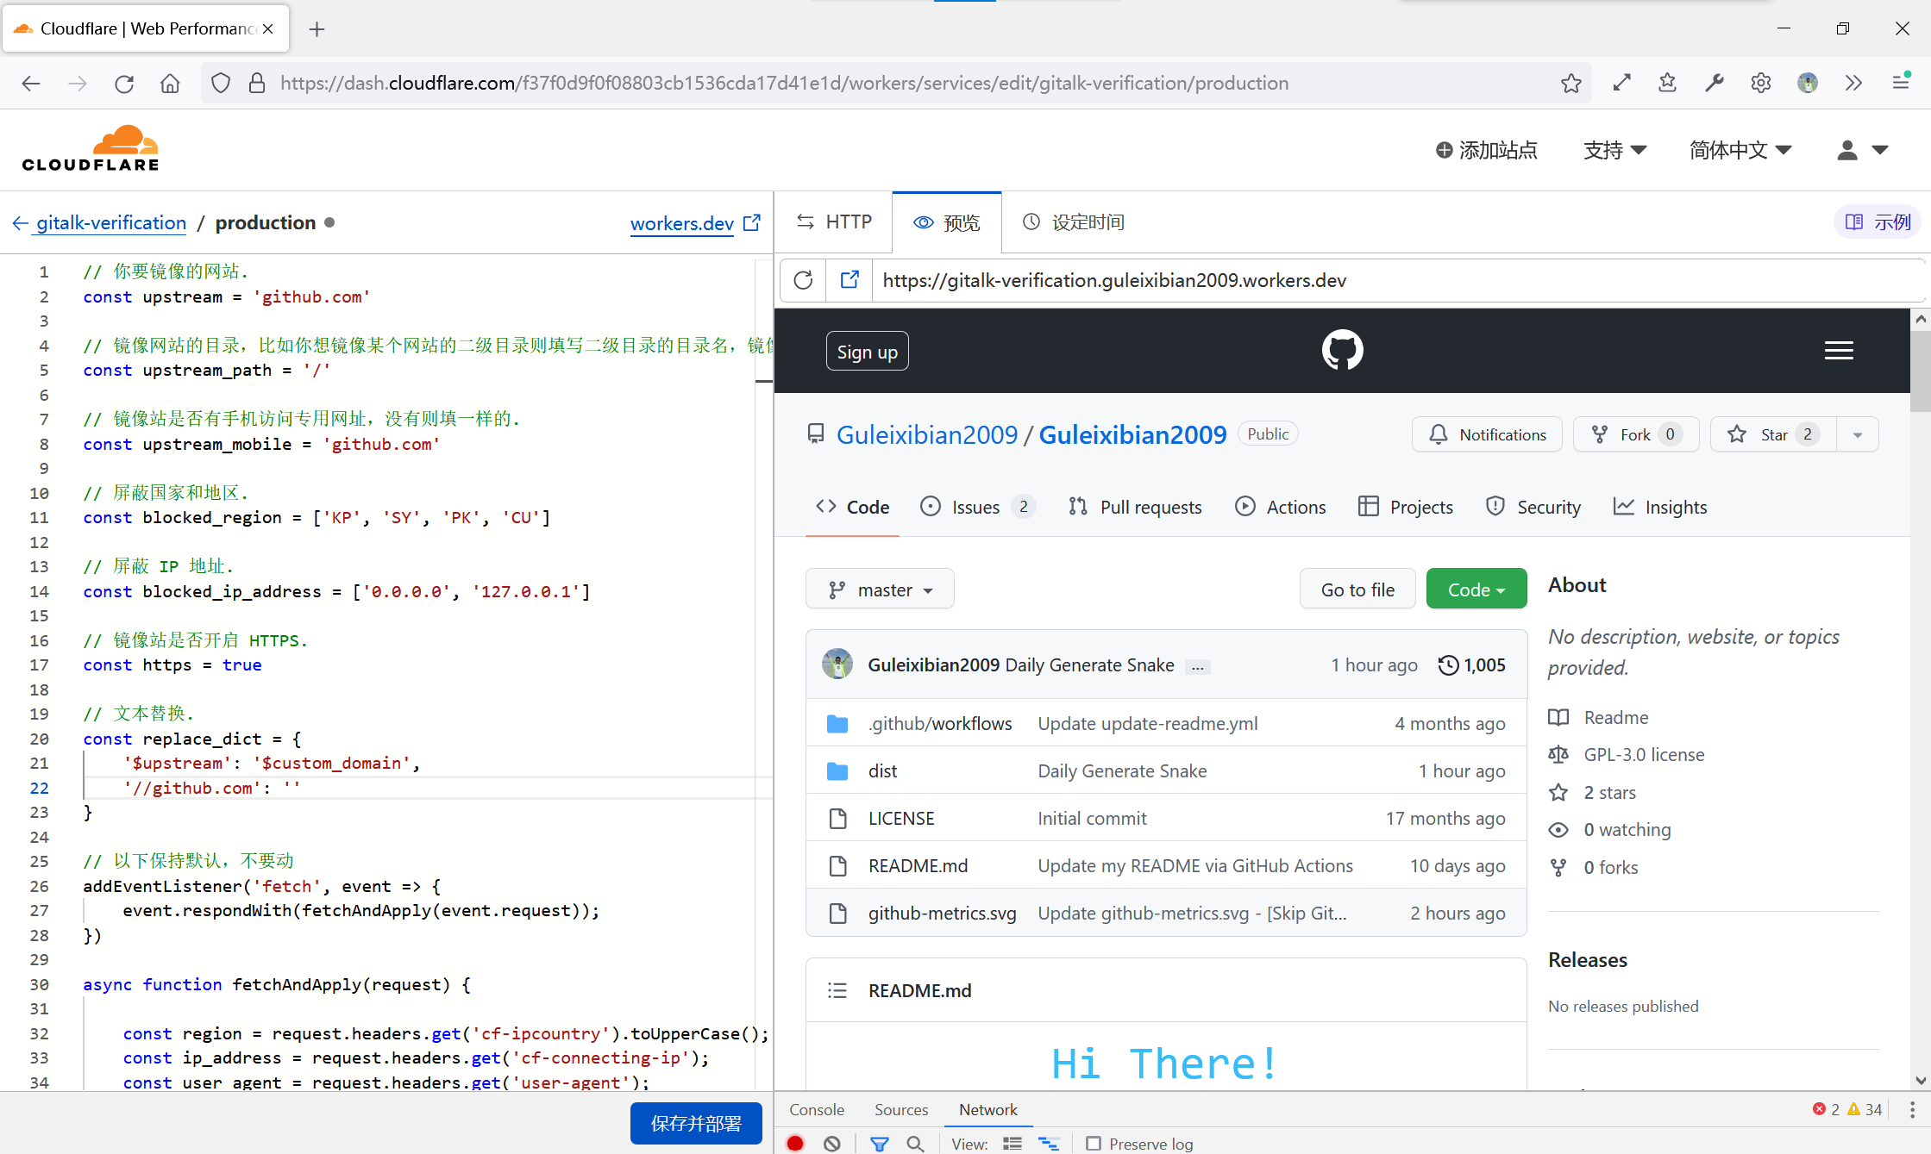The height and width of the screenshot is (1154, 1931).
Task: Click the preview pane refresh icon
Action: [x=803, y=280]
